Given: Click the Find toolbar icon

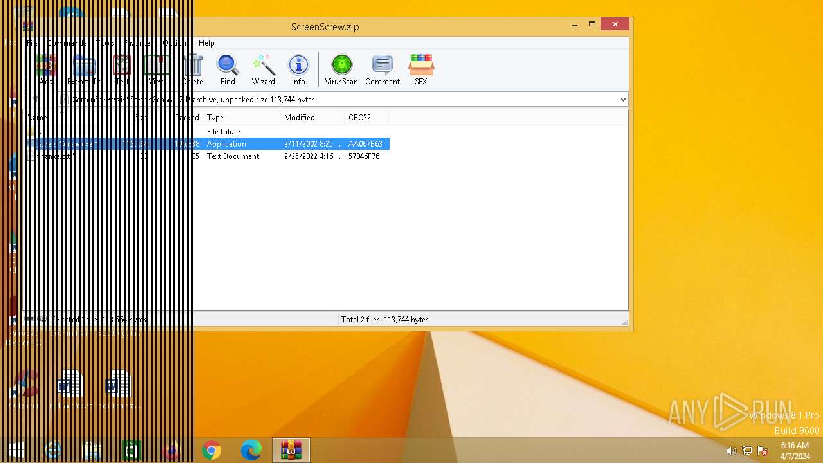Looking at the screenshot, I should [228, 69].
